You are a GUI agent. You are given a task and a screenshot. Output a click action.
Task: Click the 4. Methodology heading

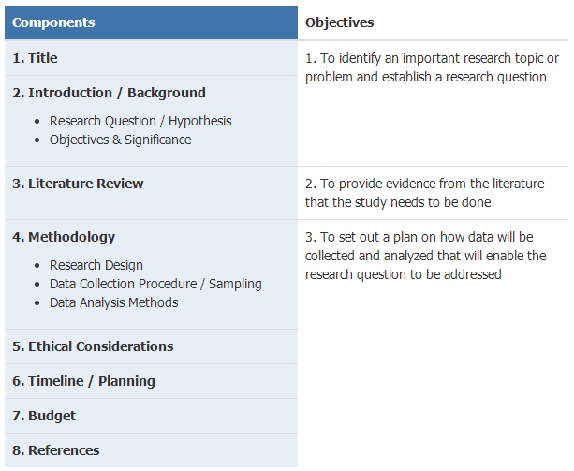pos(64,237)
